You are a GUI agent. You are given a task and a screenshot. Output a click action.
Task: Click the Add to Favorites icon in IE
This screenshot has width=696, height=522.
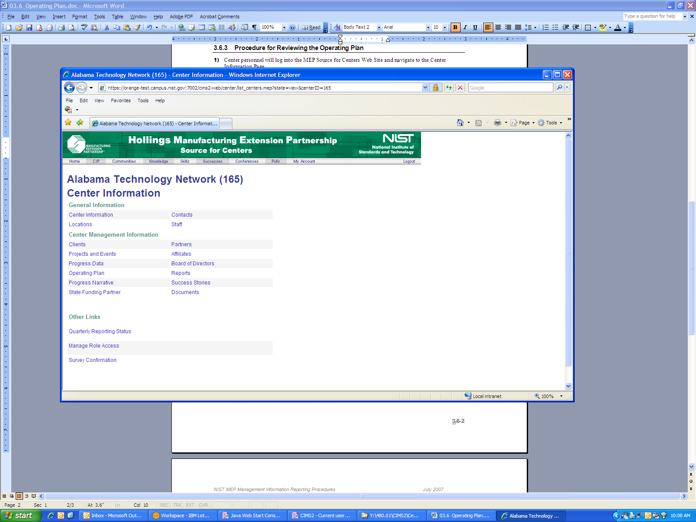[x=80, y=123]
